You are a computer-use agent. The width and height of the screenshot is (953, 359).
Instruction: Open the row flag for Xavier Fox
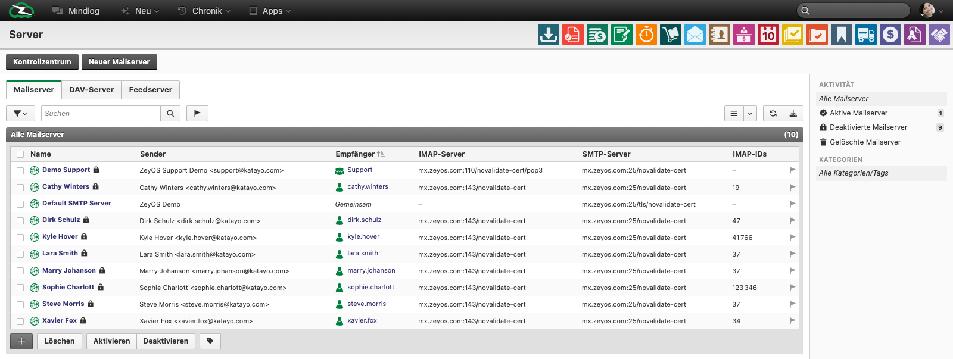(x=792, y=321)
